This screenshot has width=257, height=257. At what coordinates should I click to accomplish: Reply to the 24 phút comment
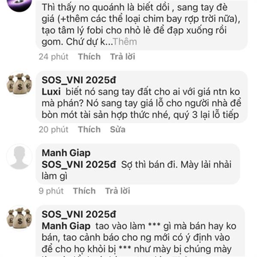123,57
